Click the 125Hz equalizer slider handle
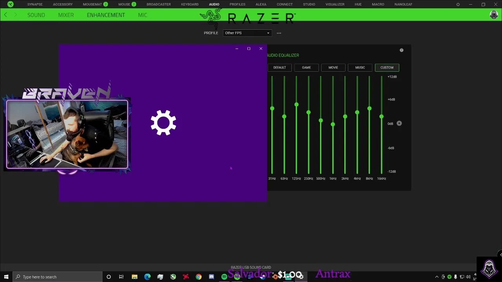Viewport: 502px width, 282px height. (x=296, y=105)
